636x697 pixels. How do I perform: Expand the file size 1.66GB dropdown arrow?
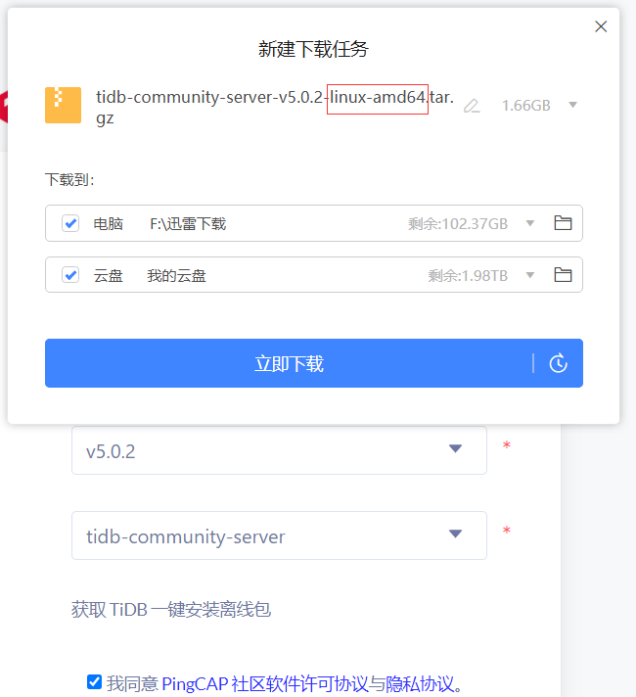point(572,105)
